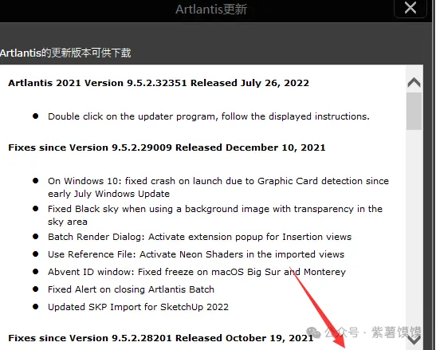Click the 紫薯馍馍 watermark text

[x=396, y=332]
